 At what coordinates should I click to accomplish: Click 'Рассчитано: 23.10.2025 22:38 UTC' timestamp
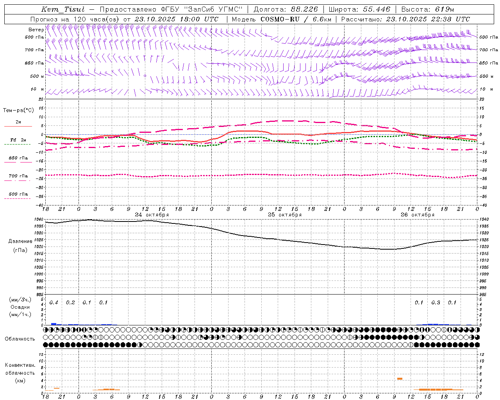tap(405, 19)
